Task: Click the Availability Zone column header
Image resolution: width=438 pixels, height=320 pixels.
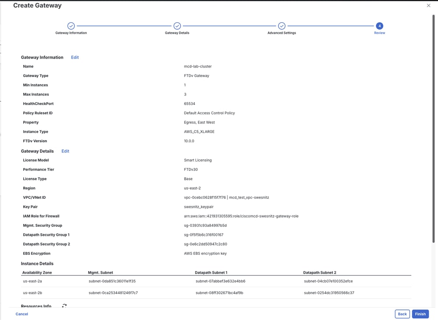Action: pyautogui.click(x=37, y=273)
